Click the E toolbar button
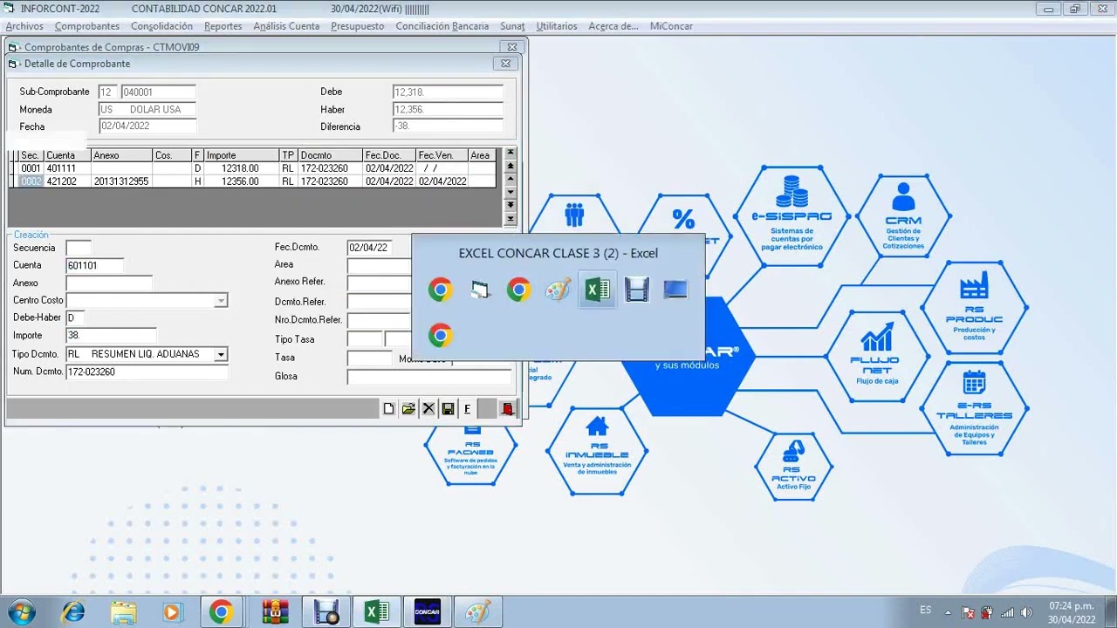The height and width of the screenshot is (628, 1117). pos(467,409)
